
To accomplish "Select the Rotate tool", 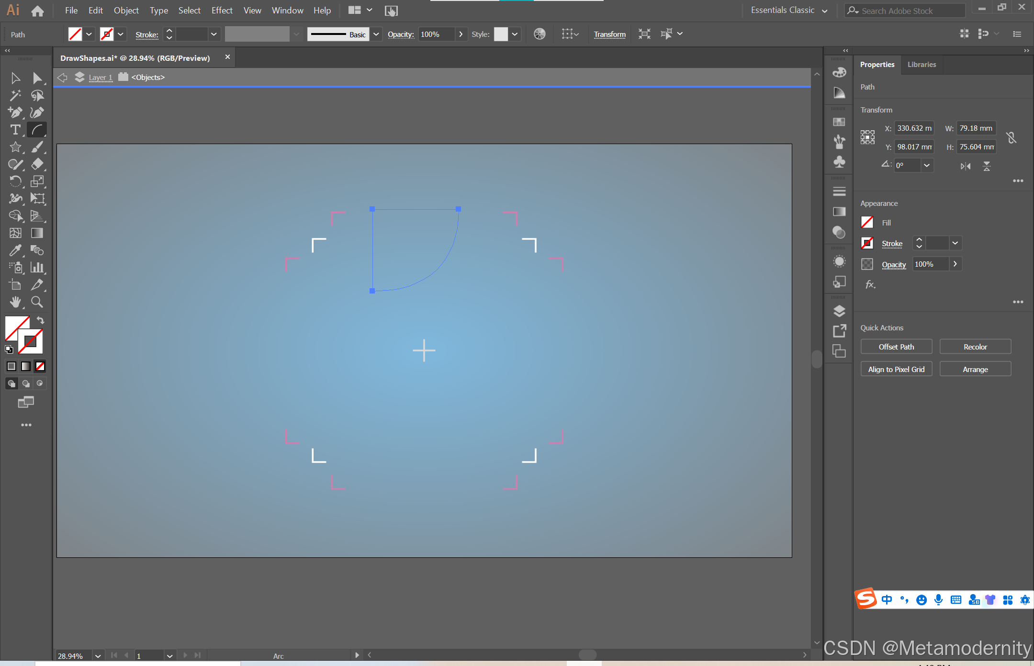I will tap(15, 181).
